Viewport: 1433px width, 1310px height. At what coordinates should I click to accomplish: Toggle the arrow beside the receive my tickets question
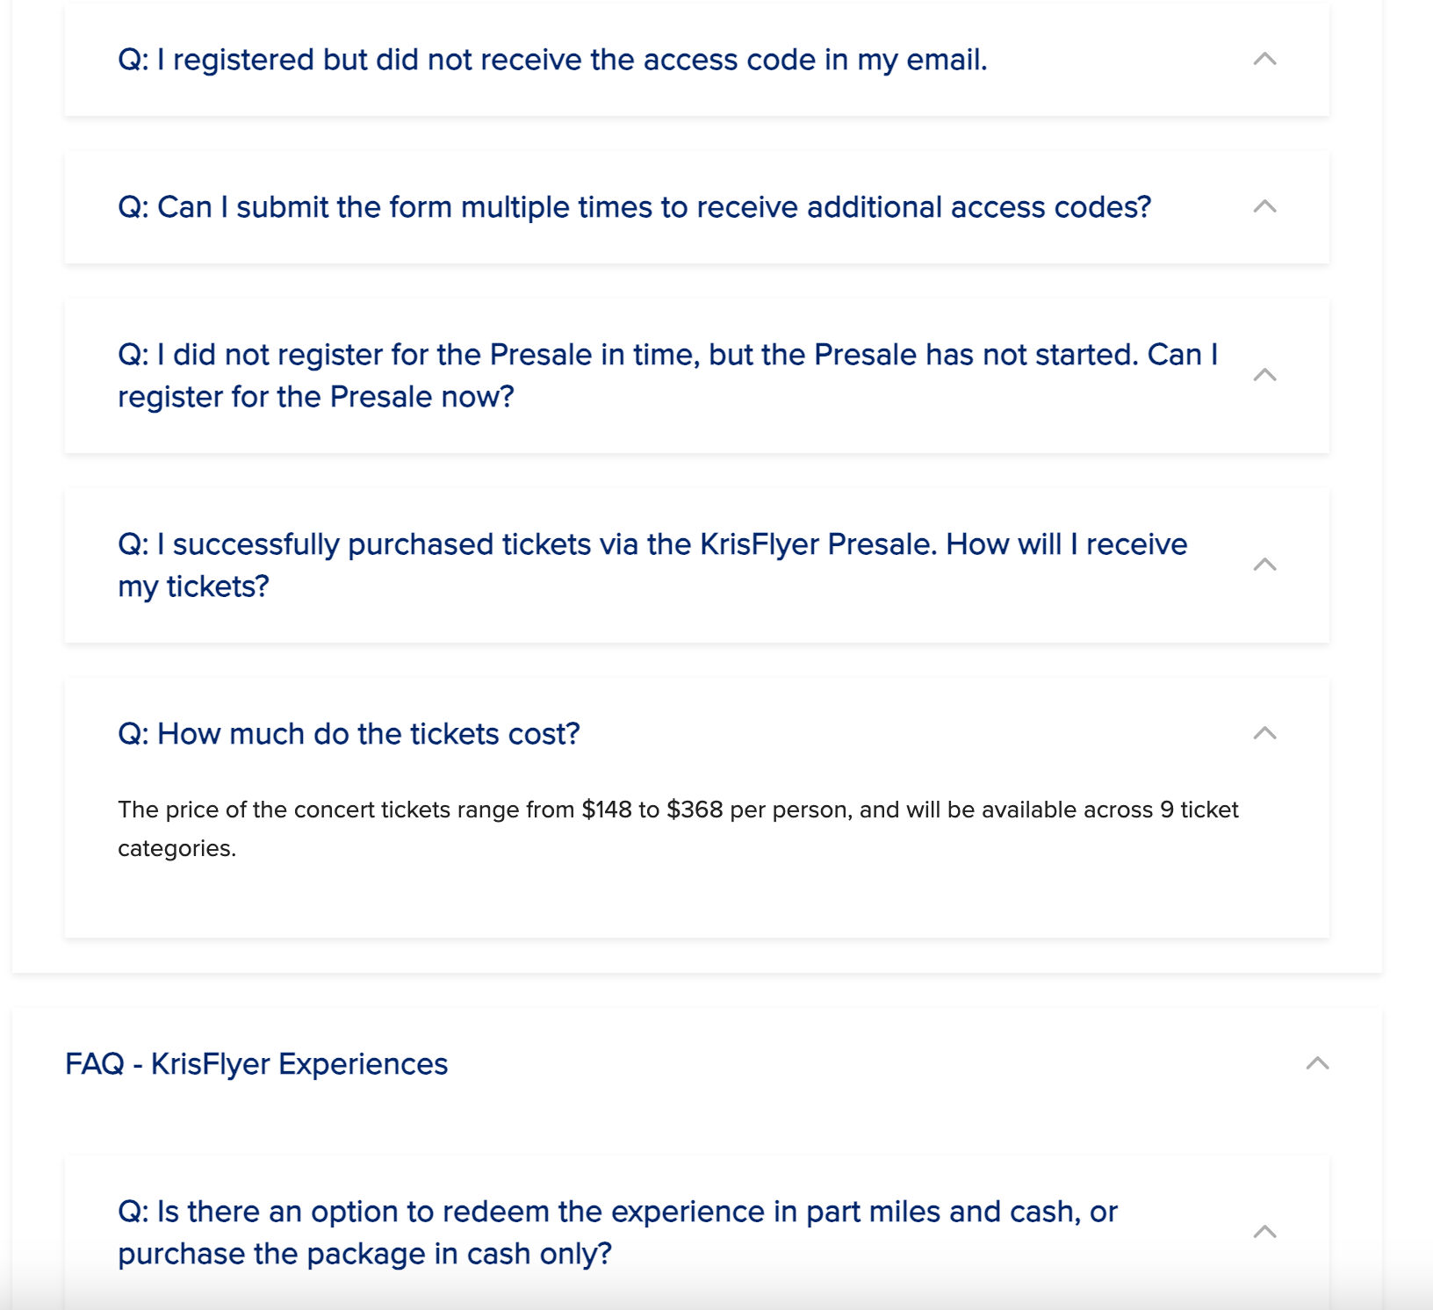click(x=1264, y=565)
